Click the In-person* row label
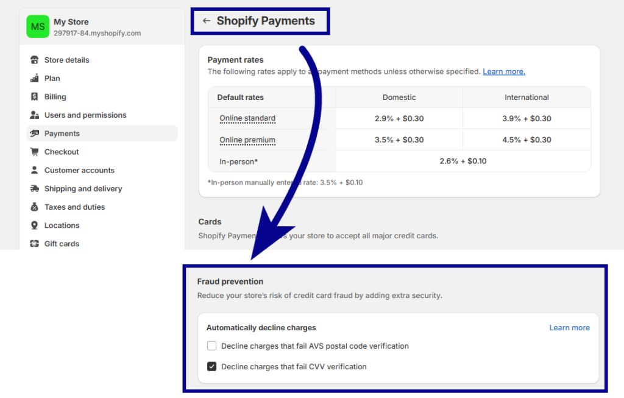624x398 pixels. pyautogui.click(x=239, y=162)
